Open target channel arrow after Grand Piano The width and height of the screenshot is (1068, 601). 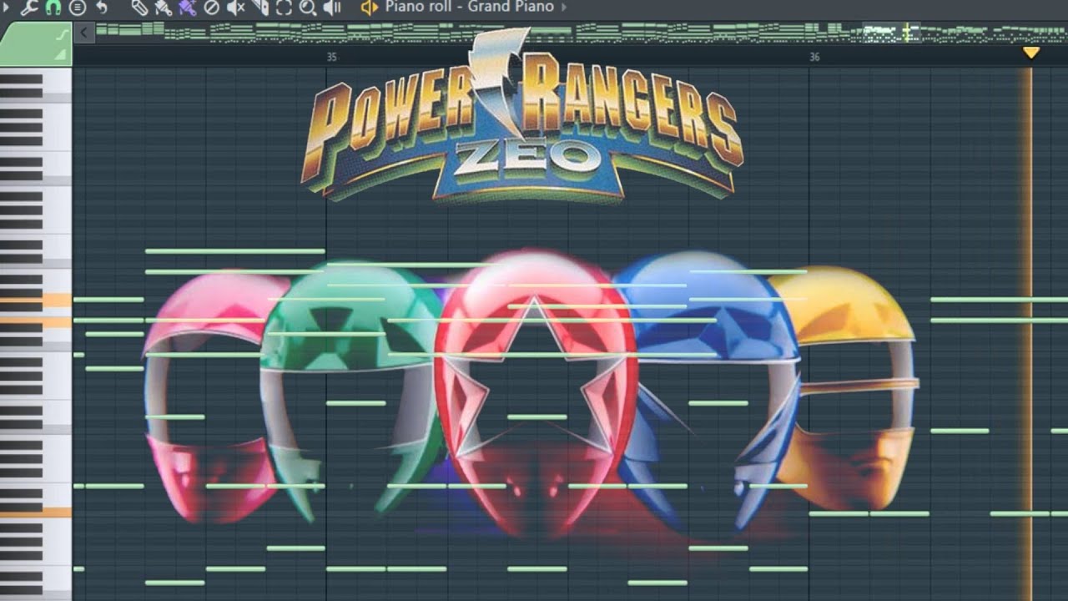[563, 7]
